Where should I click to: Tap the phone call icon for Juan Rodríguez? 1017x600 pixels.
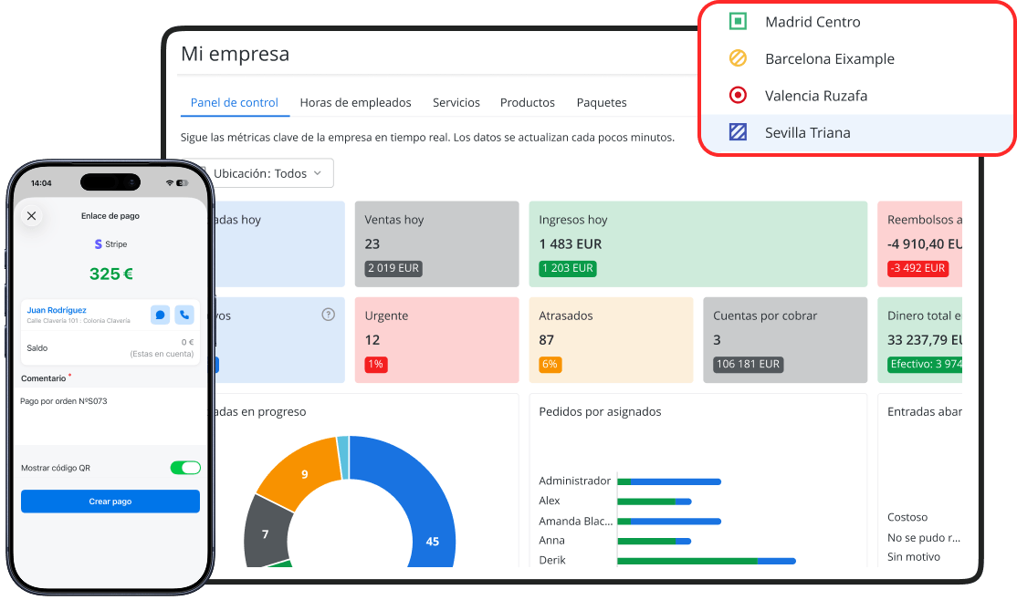pyautogui.click(x=184, y=315)
